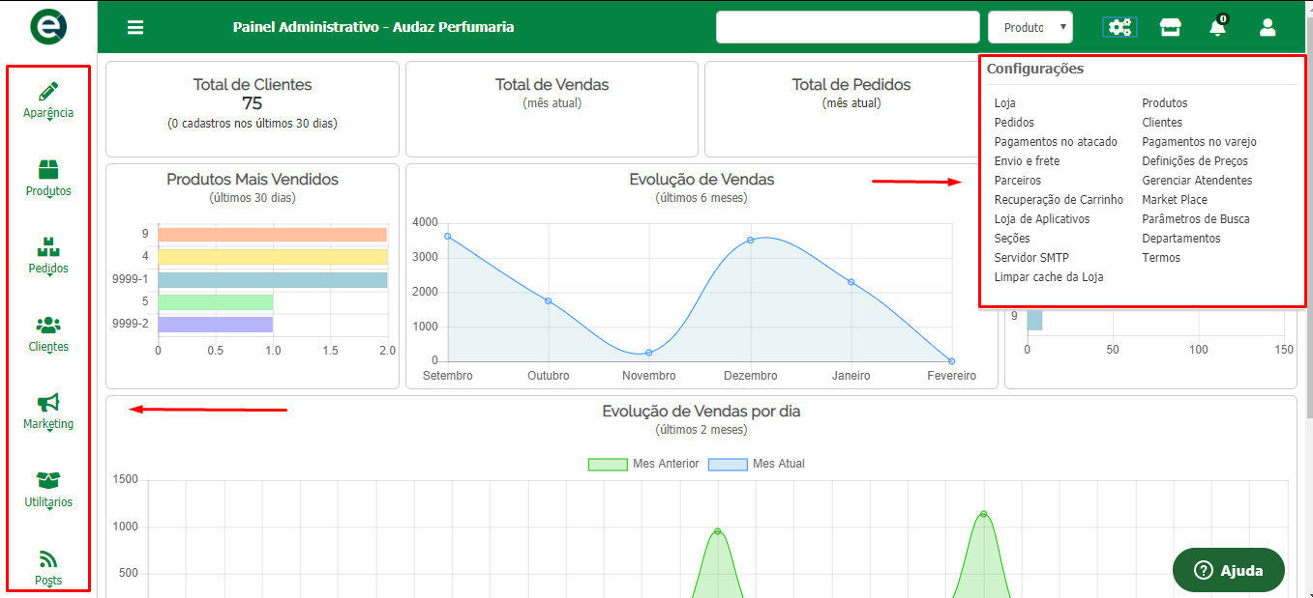Open Pedidos boxes icon in sidebar
The width and height of the screenshot is (1313, 598).
(48, 247)
